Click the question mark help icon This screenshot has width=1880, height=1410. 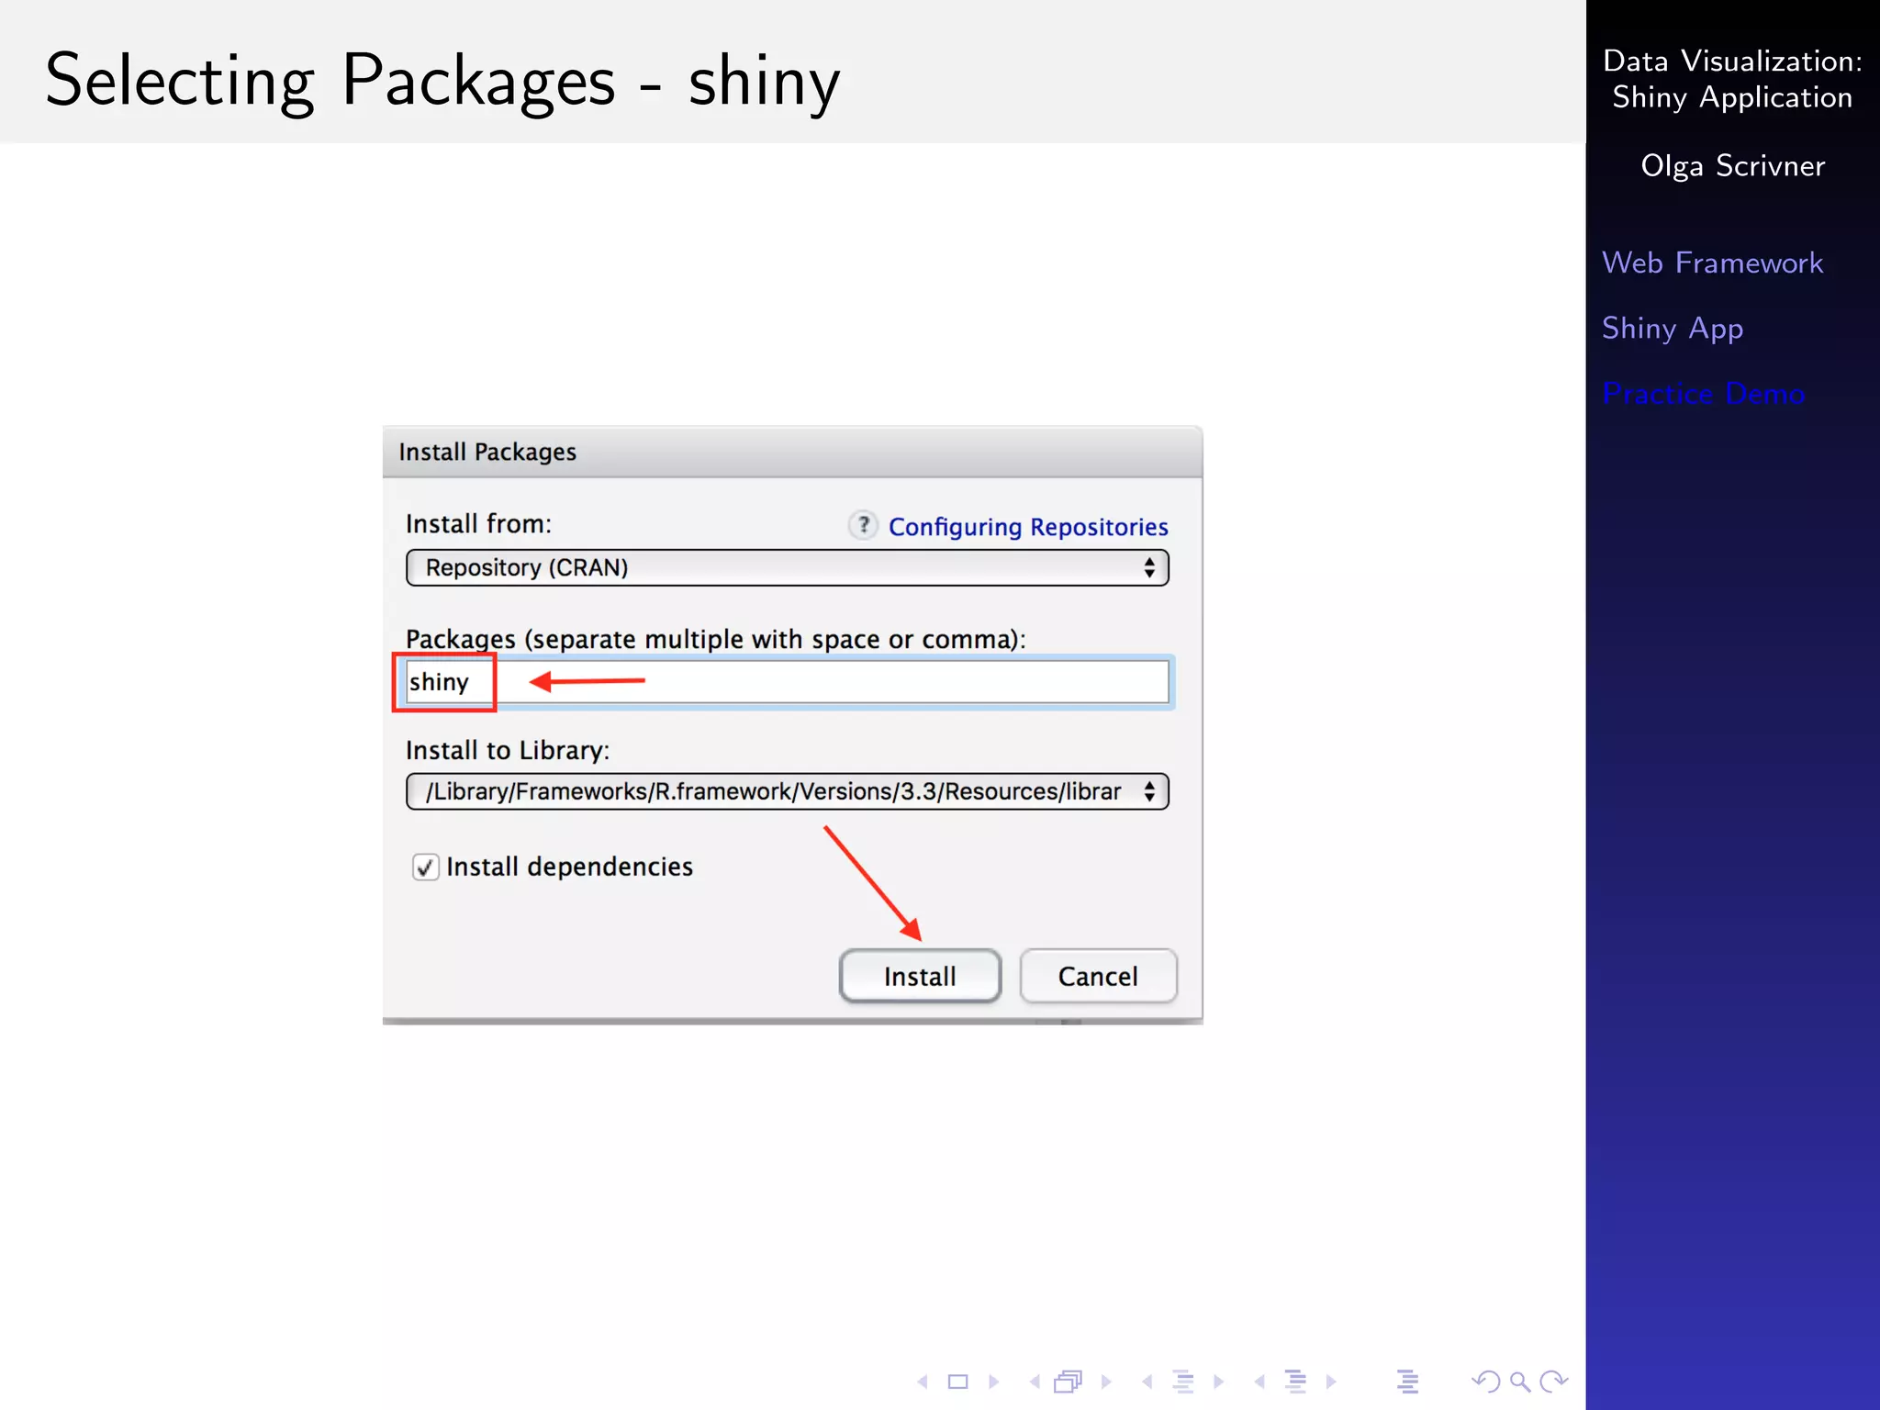pos(863,525)
